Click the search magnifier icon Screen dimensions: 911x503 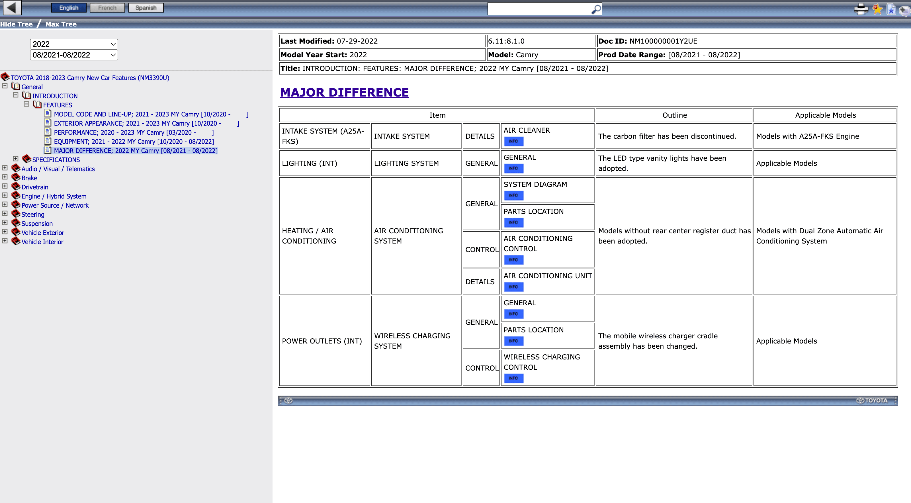[x=596, y=9]
